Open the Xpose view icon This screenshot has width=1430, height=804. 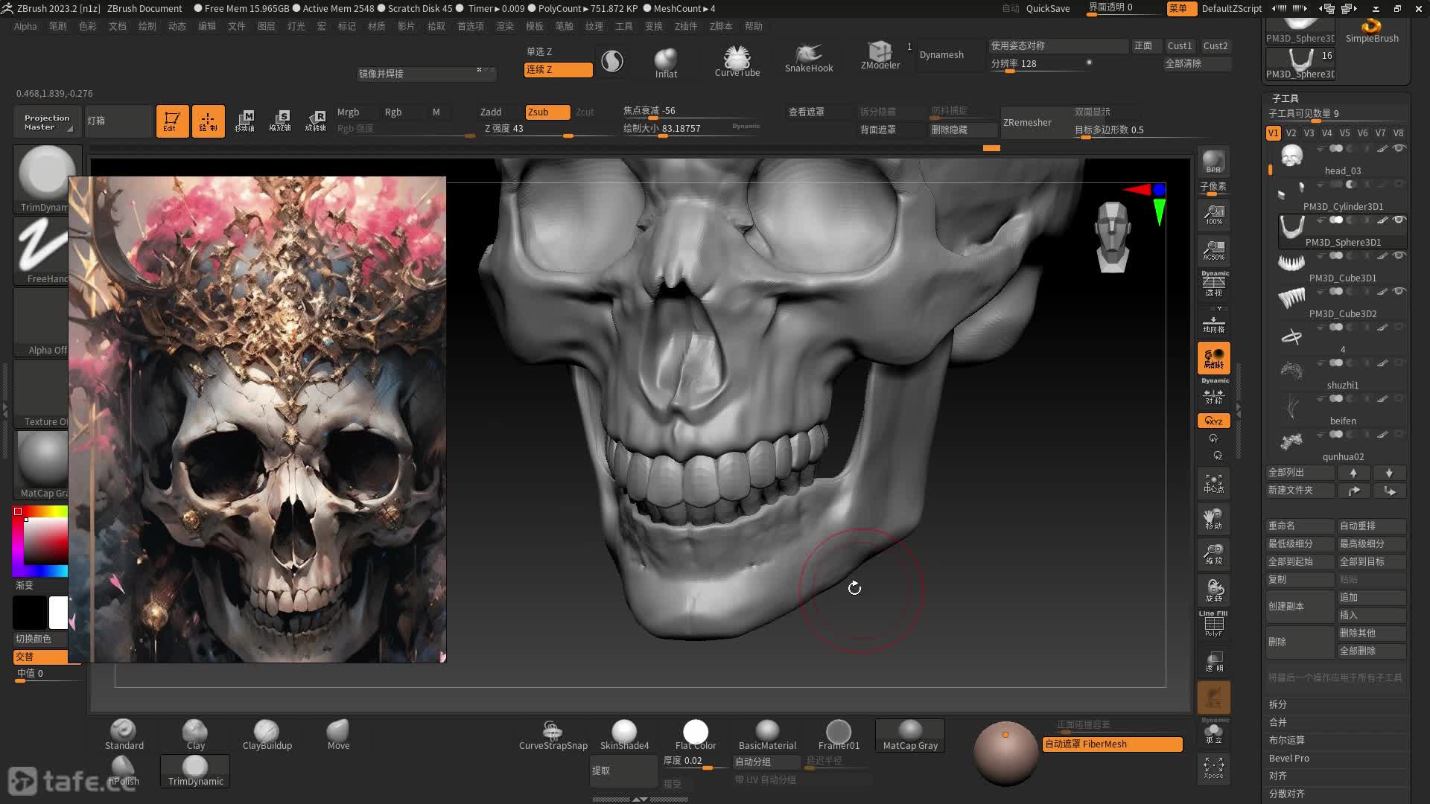pyautogui.click(x=1214, y=768)
